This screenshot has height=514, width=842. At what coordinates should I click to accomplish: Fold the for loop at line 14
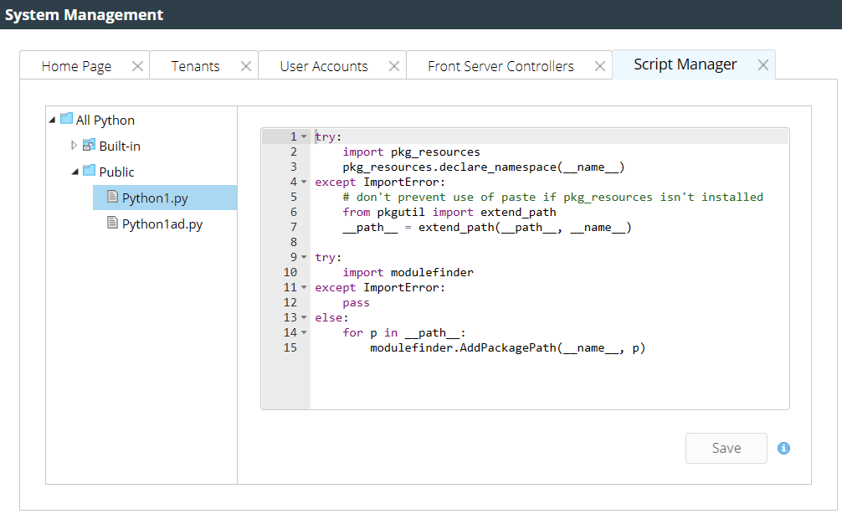[304, 332]
